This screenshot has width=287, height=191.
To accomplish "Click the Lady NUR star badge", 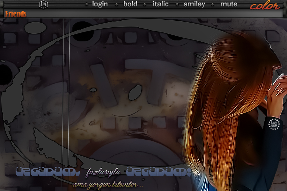I will (x=274, y=124).
